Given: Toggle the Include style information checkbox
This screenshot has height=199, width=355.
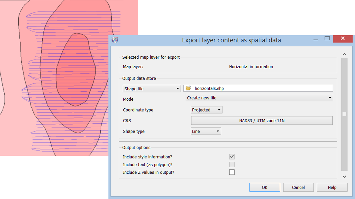Looking at the screenshot, I should (232, 157).
